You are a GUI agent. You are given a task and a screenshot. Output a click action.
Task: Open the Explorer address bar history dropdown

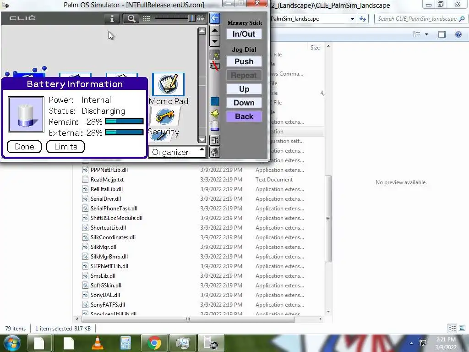click(352, 19)
